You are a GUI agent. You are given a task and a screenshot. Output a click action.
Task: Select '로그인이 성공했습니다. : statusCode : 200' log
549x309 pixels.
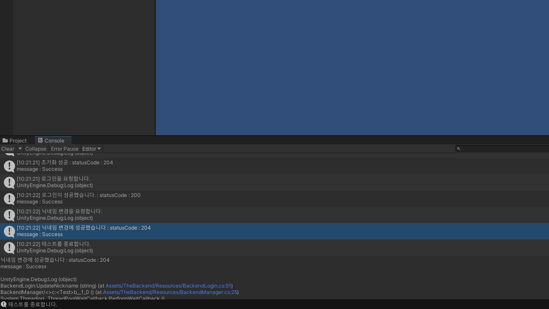274,199
